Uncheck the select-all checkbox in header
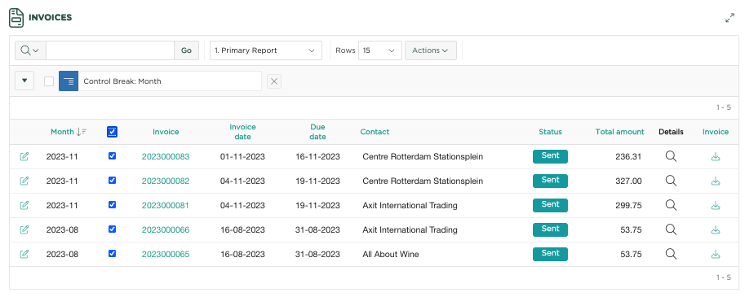The height and width of the screenshot is (297, 745). pyautogui.click(x=112, y=132)
